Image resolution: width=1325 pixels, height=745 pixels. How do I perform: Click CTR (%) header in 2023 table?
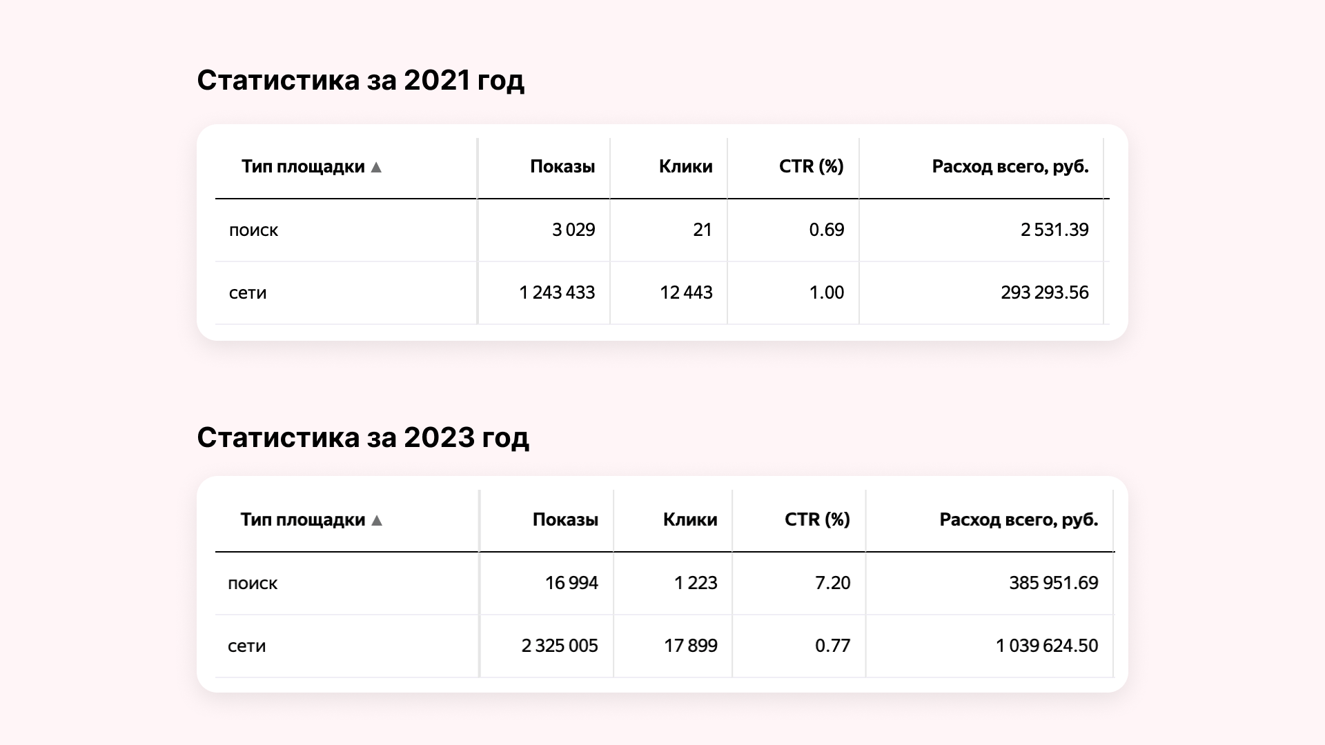click(817, 519)
